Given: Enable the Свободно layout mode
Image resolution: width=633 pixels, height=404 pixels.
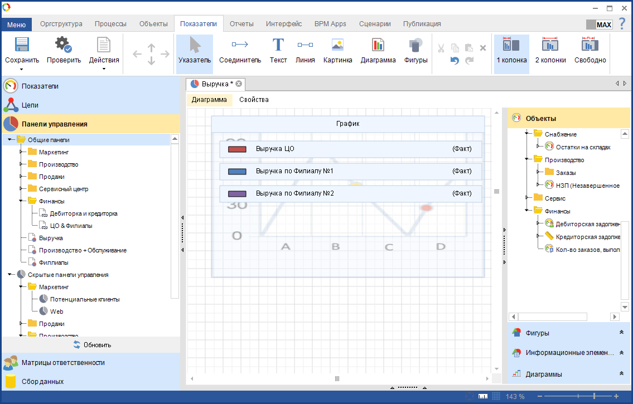Looking at the screenshot, I should pos(589,46).
